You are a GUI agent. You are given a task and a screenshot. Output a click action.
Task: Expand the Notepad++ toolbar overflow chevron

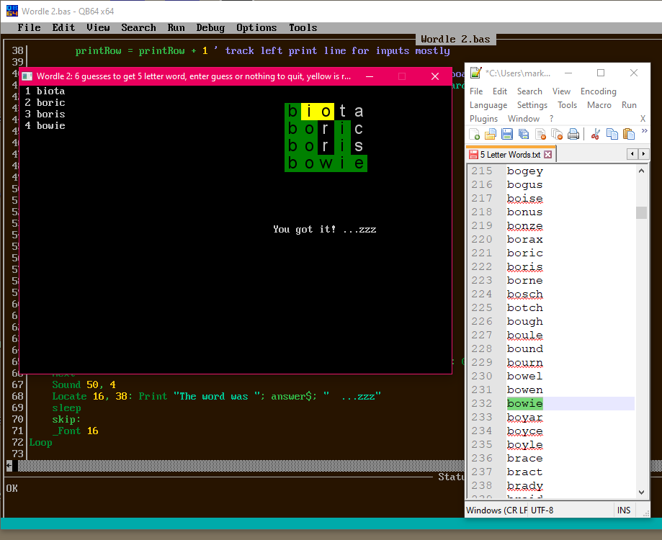[x=644, y=131]
